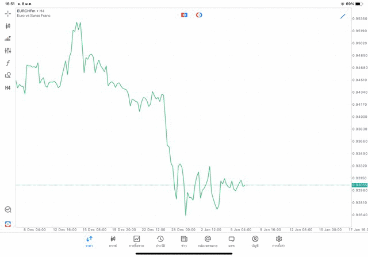Switch to the กราฟ chart tab
This screenshot has height=257, width=368.
point(113,241)
